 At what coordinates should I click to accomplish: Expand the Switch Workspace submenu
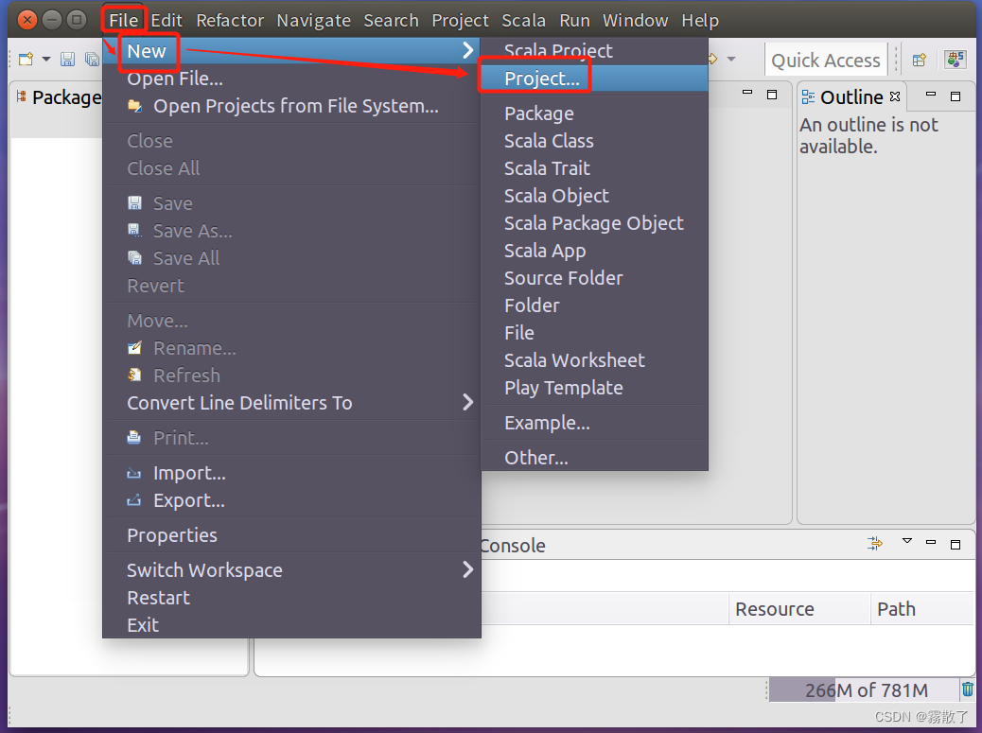[467, 569]
